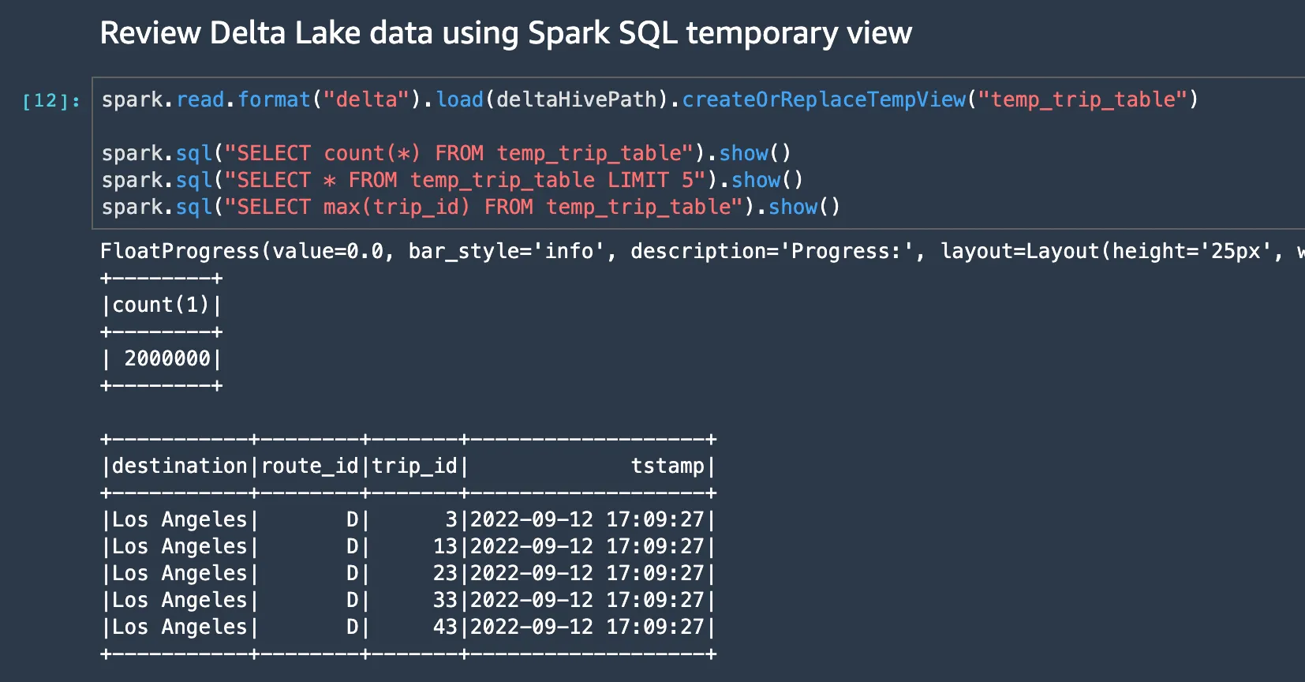Click the trip_id column header in table

click(x=414, y=466)
